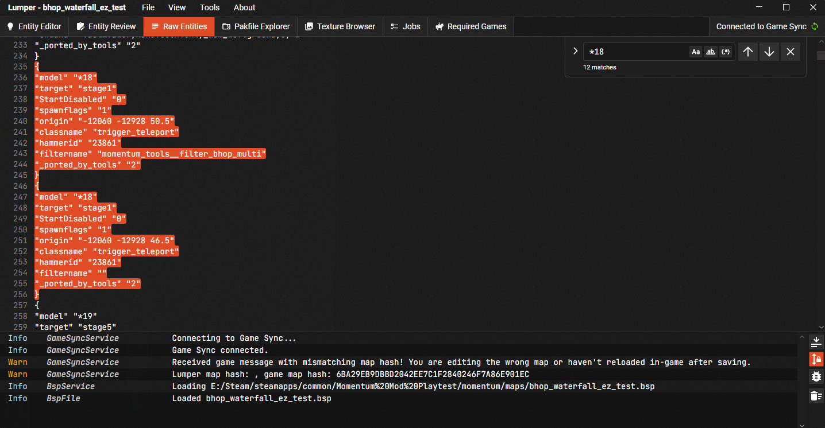
Task: Open the Texture Browser tab
Action: pyautogui.click(x=340, y=26)
